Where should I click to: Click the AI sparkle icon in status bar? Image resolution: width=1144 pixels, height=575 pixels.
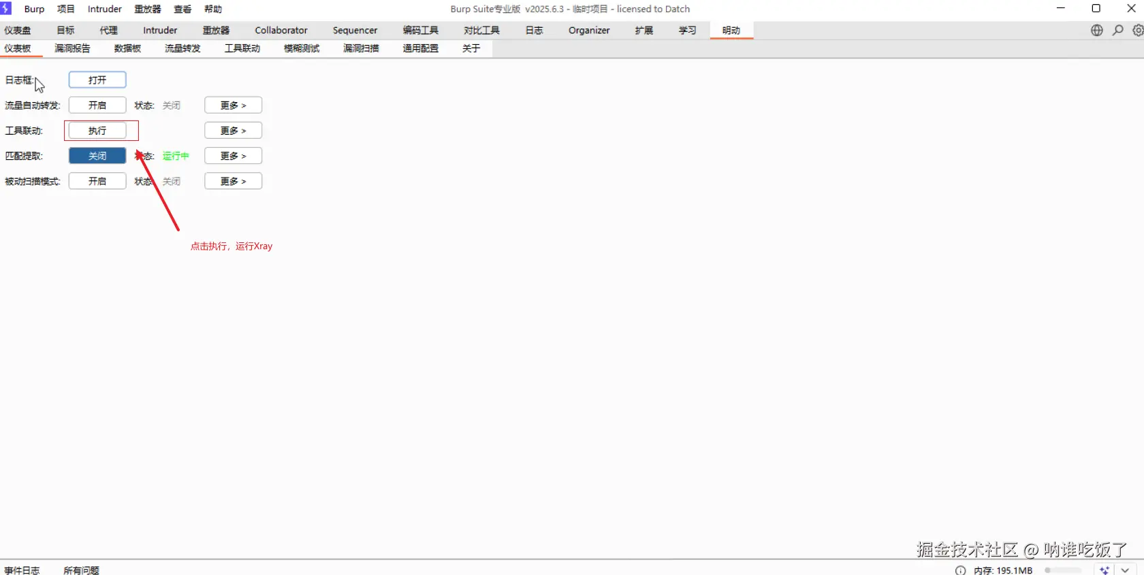1105,570
